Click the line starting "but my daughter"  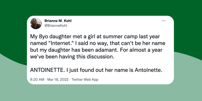96,50
